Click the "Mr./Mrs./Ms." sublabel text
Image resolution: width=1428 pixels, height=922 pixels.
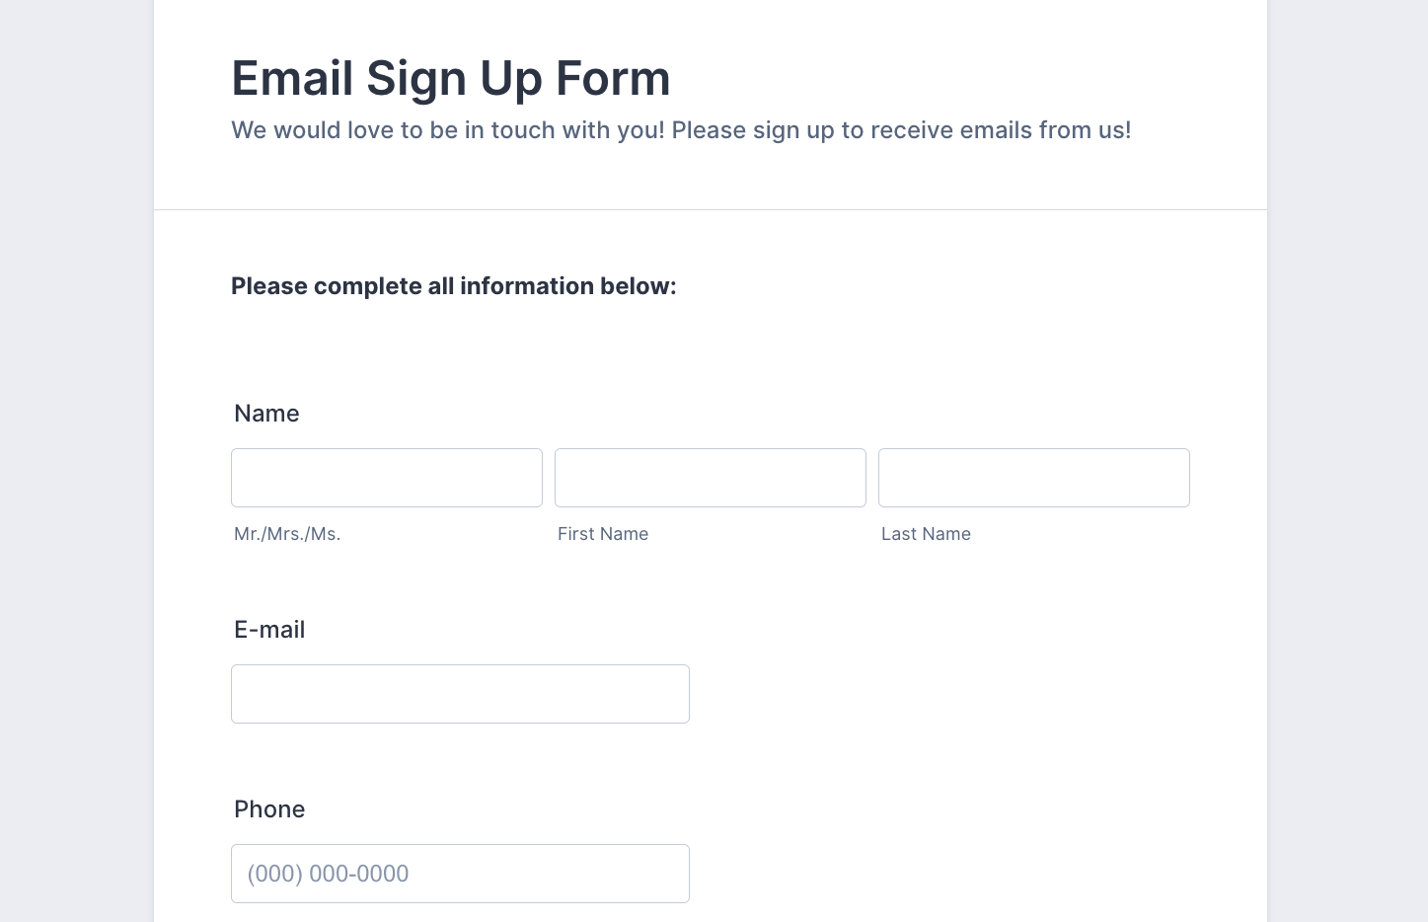[287, 534]
